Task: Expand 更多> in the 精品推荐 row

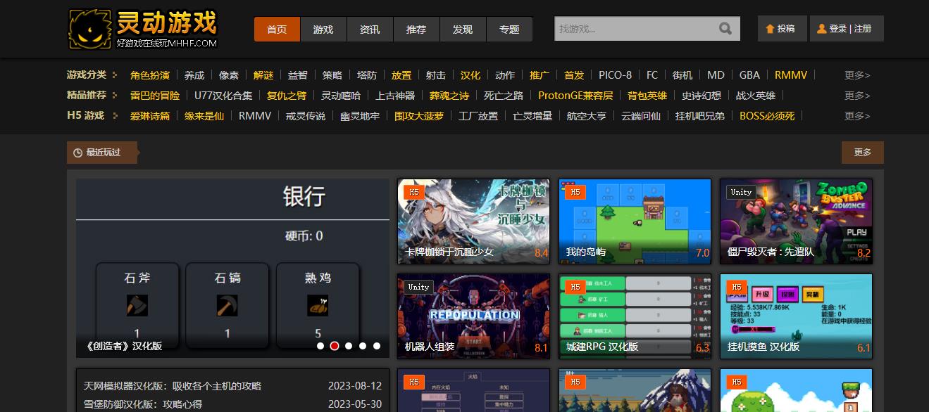Action: (856, 96)
